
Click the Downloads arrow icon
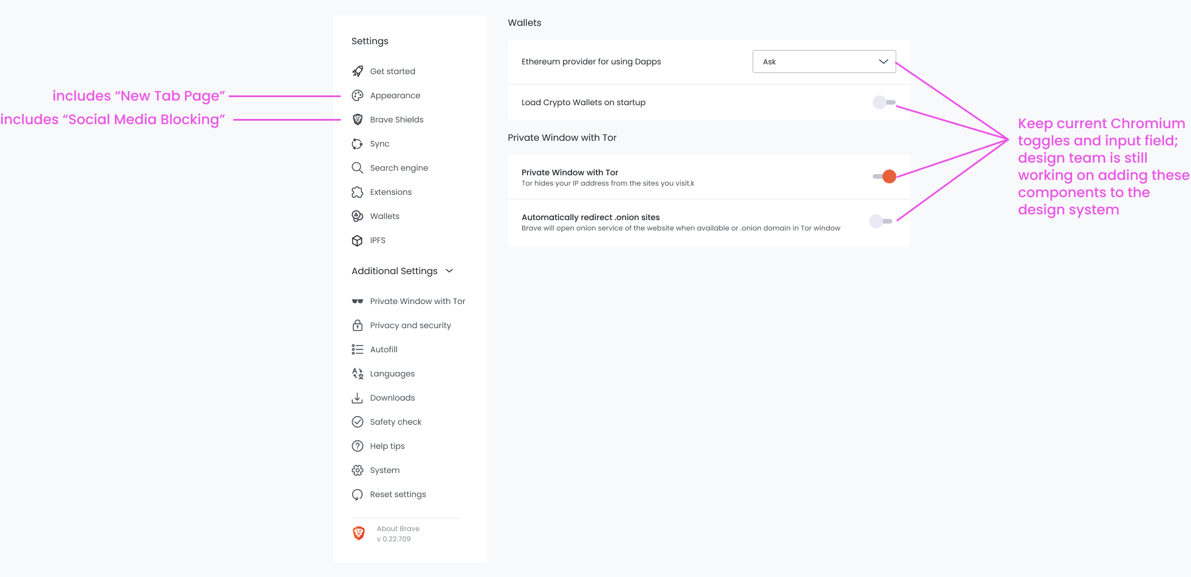tap(357, 398)
